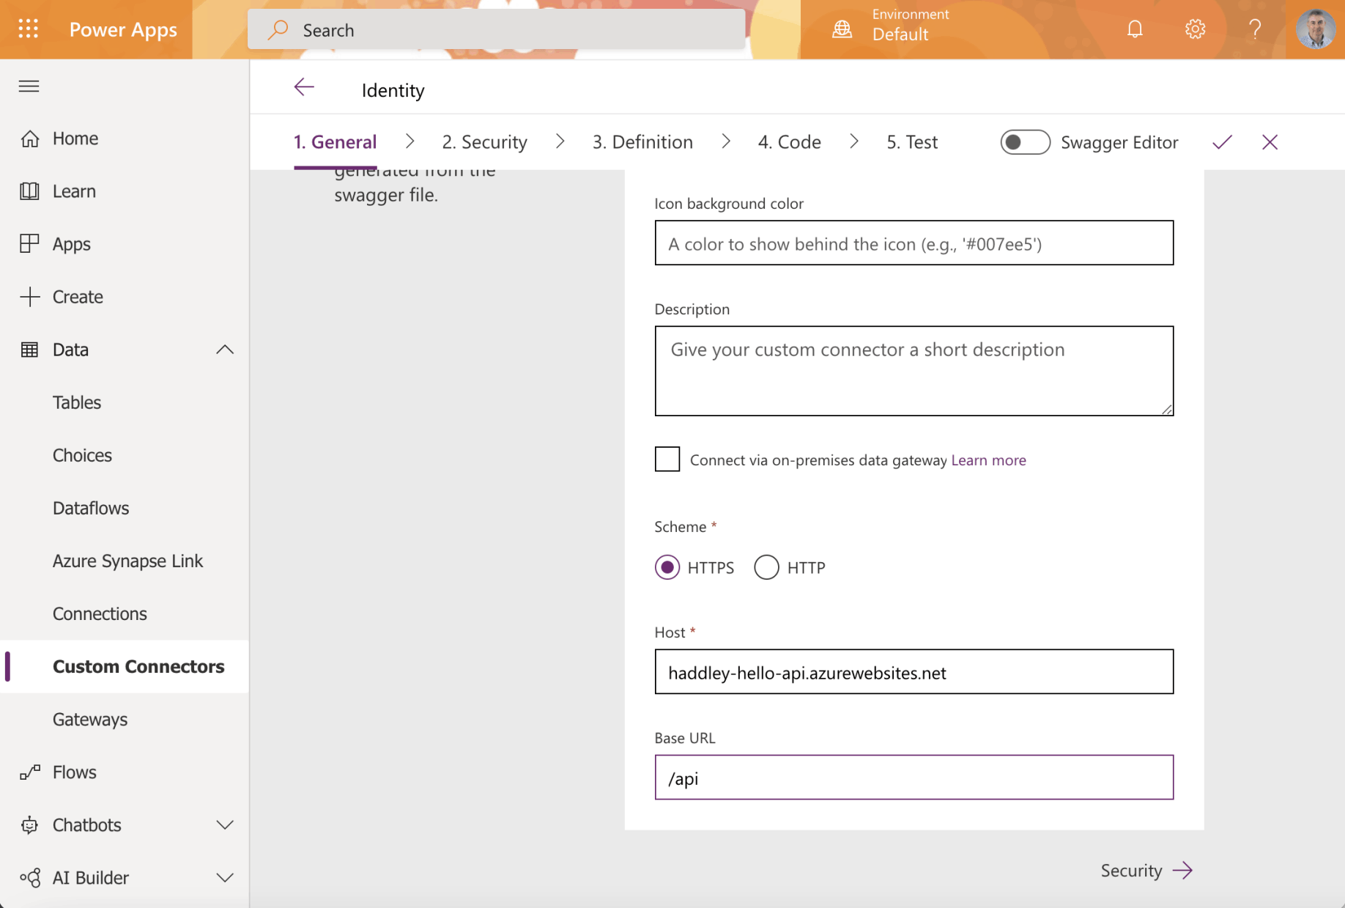The height and width of the screenshot is (908, 1345).
Task: Toggle the Swagger Editor switch
Action: (1025, 142)
